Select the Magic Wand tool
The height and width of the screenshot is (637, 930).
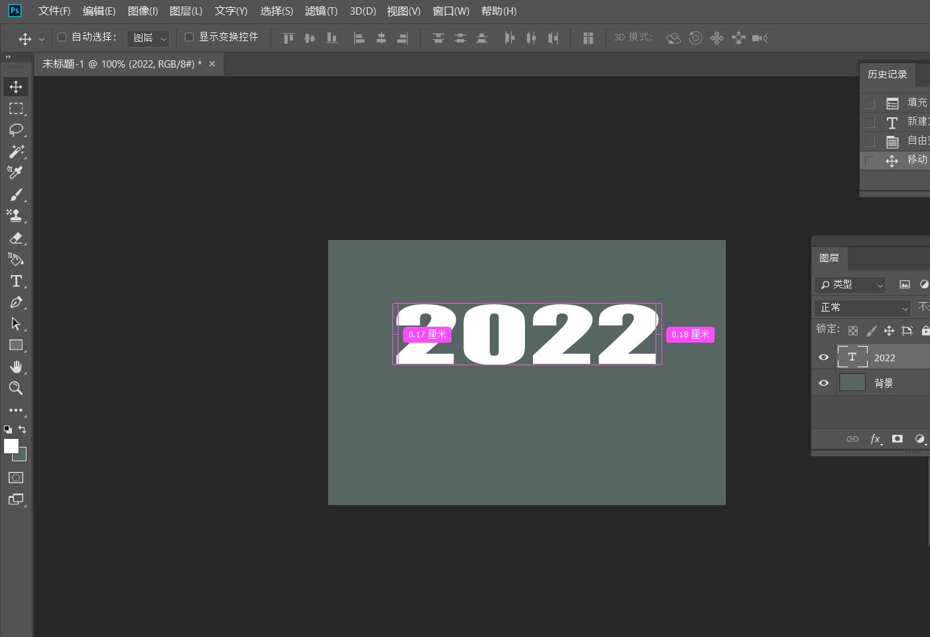coord(16,151)
